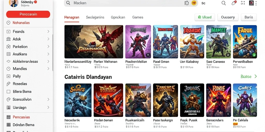This screenshot has width=265, height=132.
Task: Click the Perkelion sidebar icon
Action: click(8, 47)
